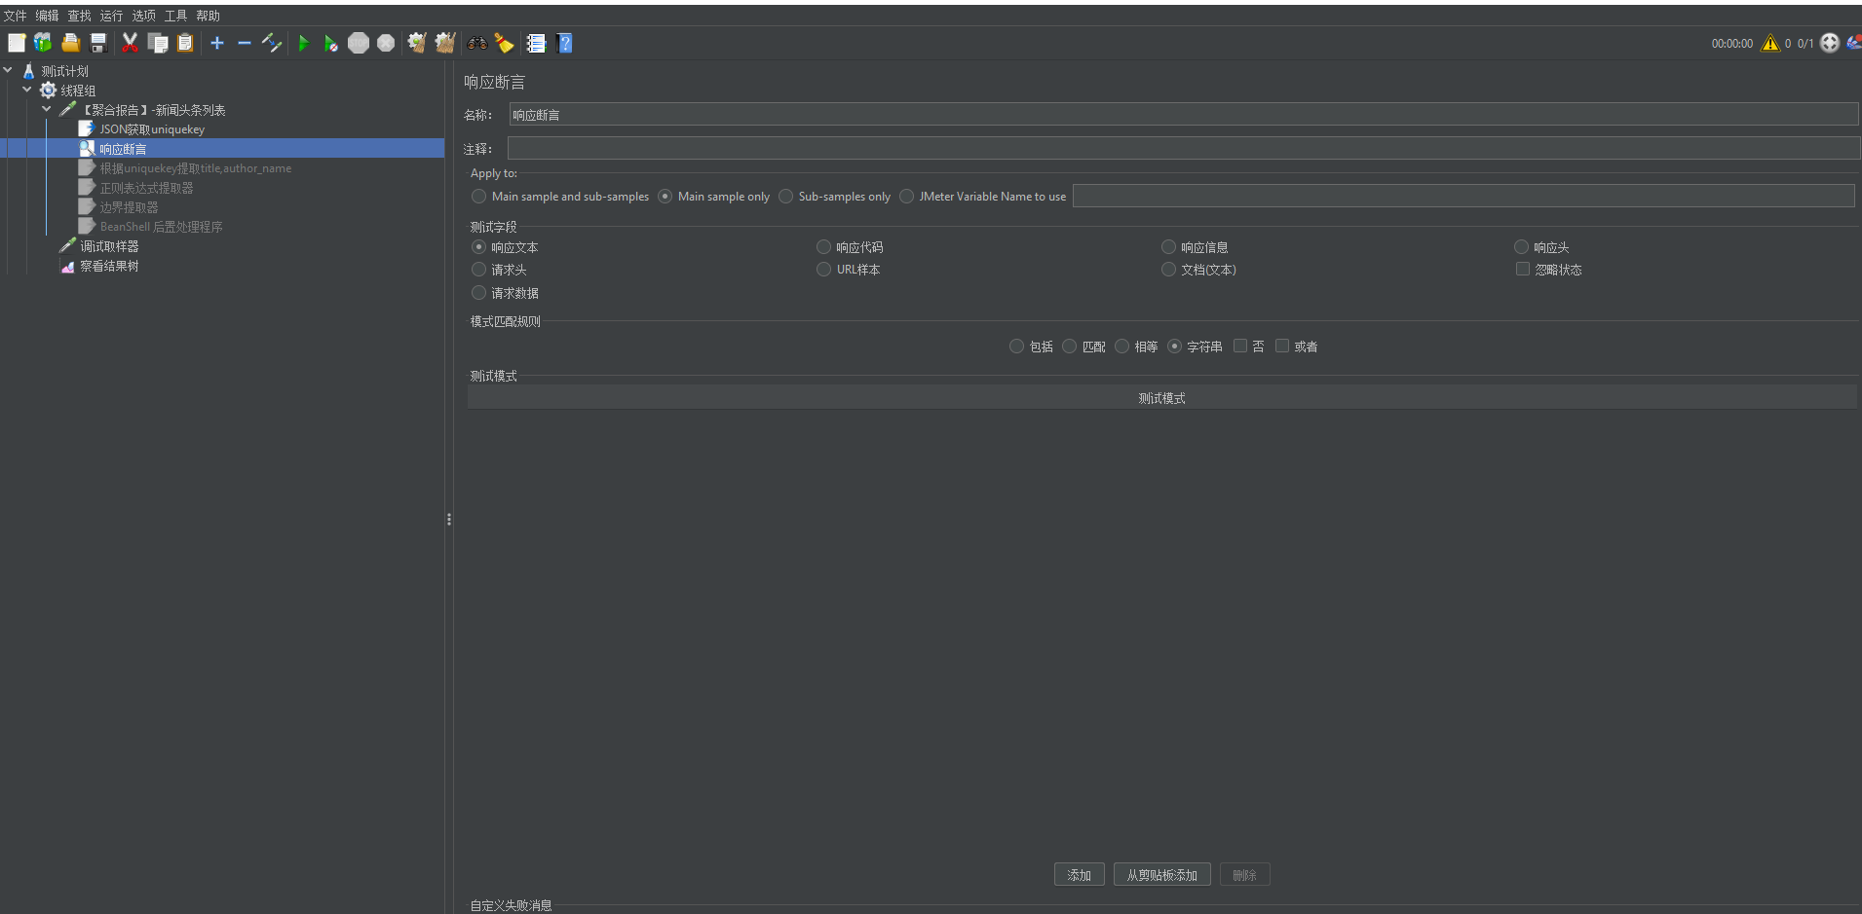Click the magnifier icon of 响应断言 node
Image resolution: width=1862 pixels, height=914 pixels.
click(87, 149)
